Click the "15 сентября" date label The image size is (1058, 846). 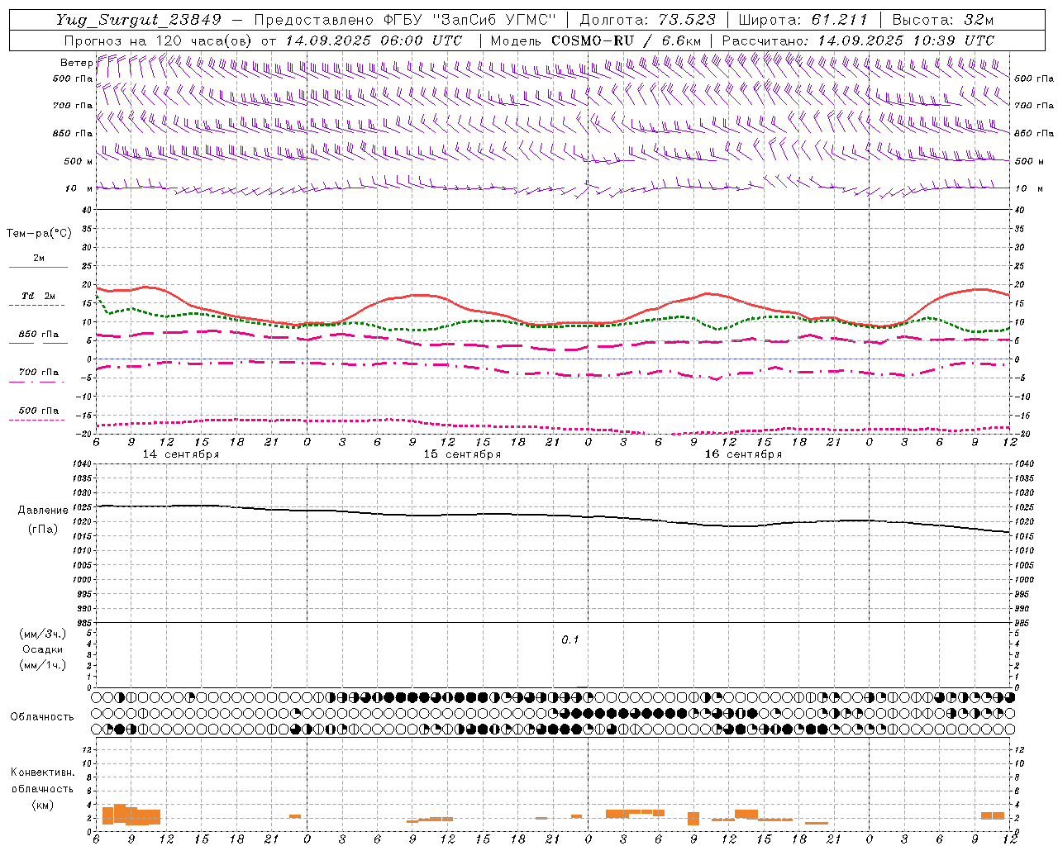pos(462,454)
